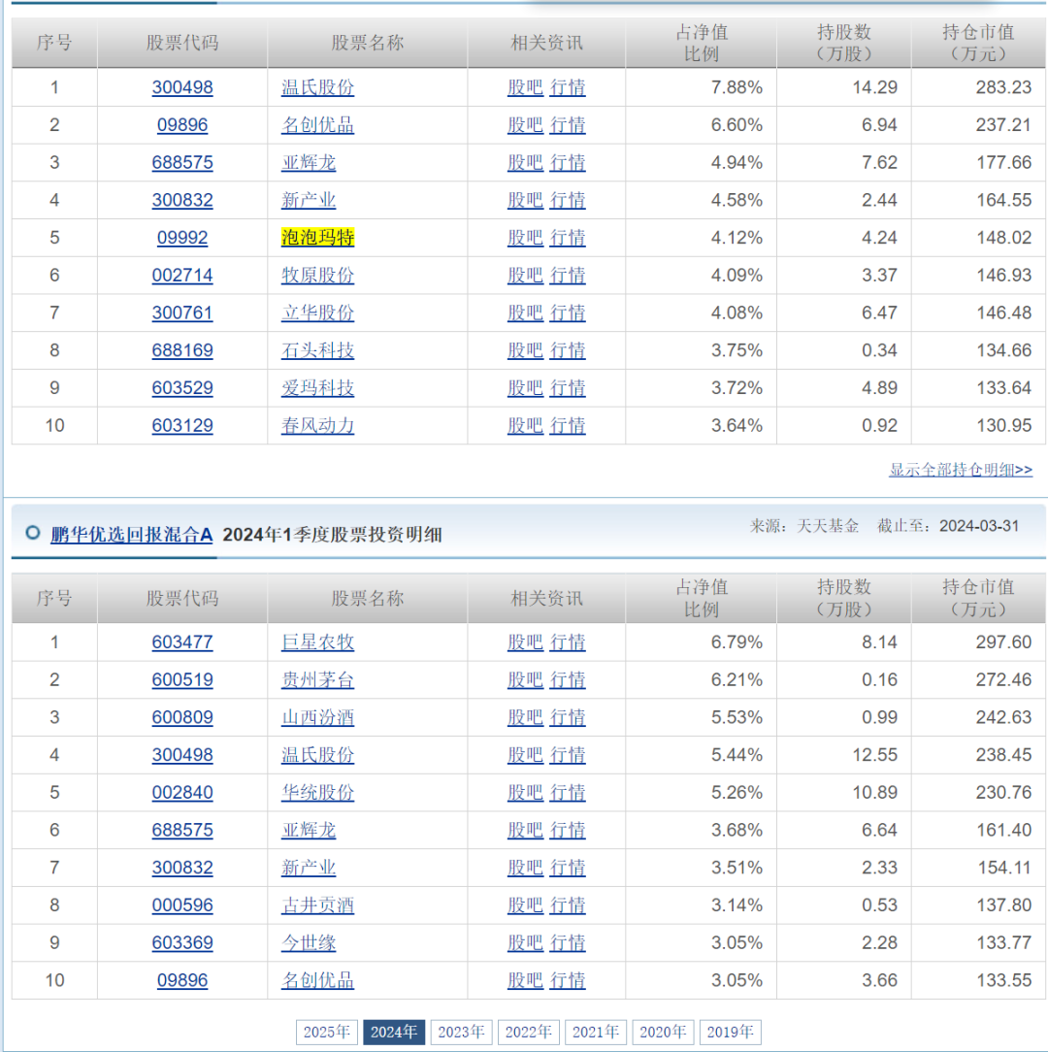This screenshot has height=1052, width=1048.
Task: Click stock code 600519
Action: [x=182, y=679]
